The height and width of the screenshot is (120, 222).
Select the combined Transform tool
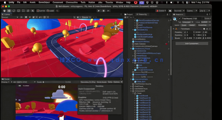point(28,11)
